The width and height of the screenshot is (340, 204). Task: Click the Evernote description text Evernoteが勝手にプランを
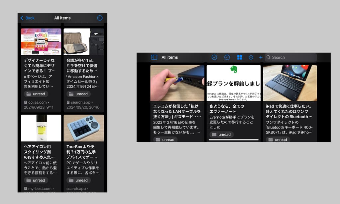(x=232, y=122)
